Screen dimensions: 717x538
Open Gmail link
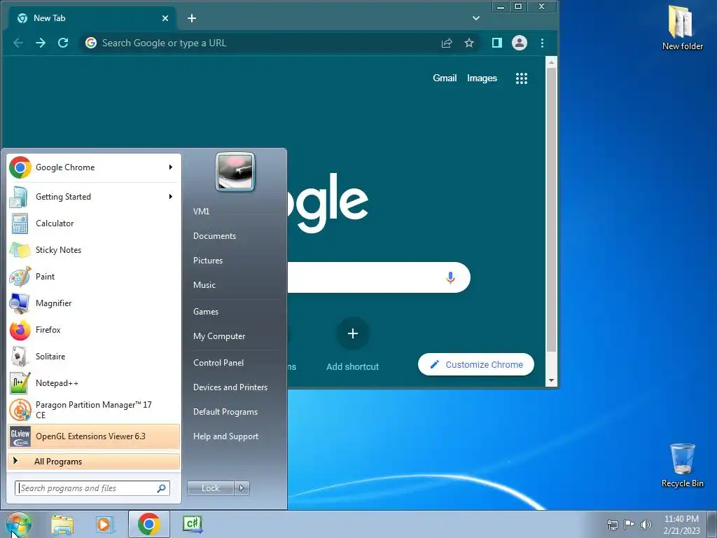(x=445, y=78)
